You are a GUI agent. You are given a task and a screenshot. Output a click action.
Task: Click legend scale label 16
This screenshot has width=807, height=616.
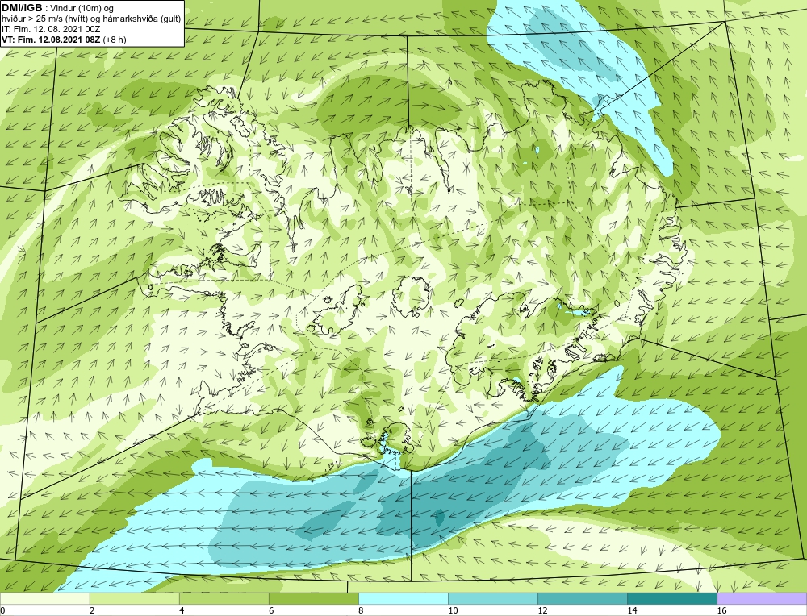[x=721, y=610]
